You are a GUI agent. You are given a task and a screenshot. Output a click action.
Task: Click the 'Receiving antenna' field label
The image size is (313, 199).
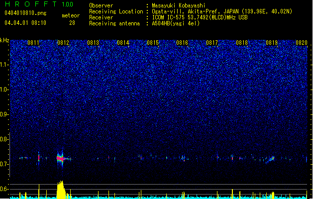(x=114, y=23)
